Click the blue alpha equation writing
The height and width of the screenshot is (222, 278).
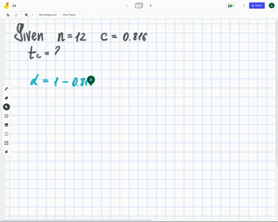point(61,81)
